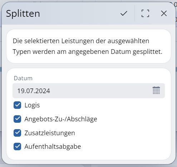Click the Datum field showing 19.07.2024
Image resolution: width=177 pixels, height=167 pixels.
pyautogui.click(x=89, y=91)
